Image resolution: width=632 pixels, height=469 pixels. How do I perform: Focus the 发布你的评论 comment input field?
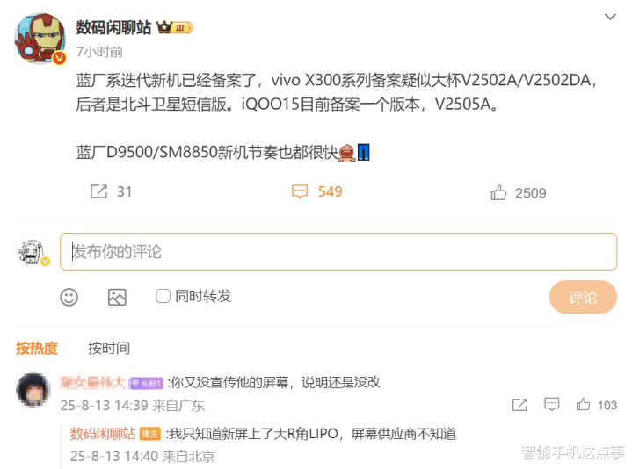(x=338, y=251)
